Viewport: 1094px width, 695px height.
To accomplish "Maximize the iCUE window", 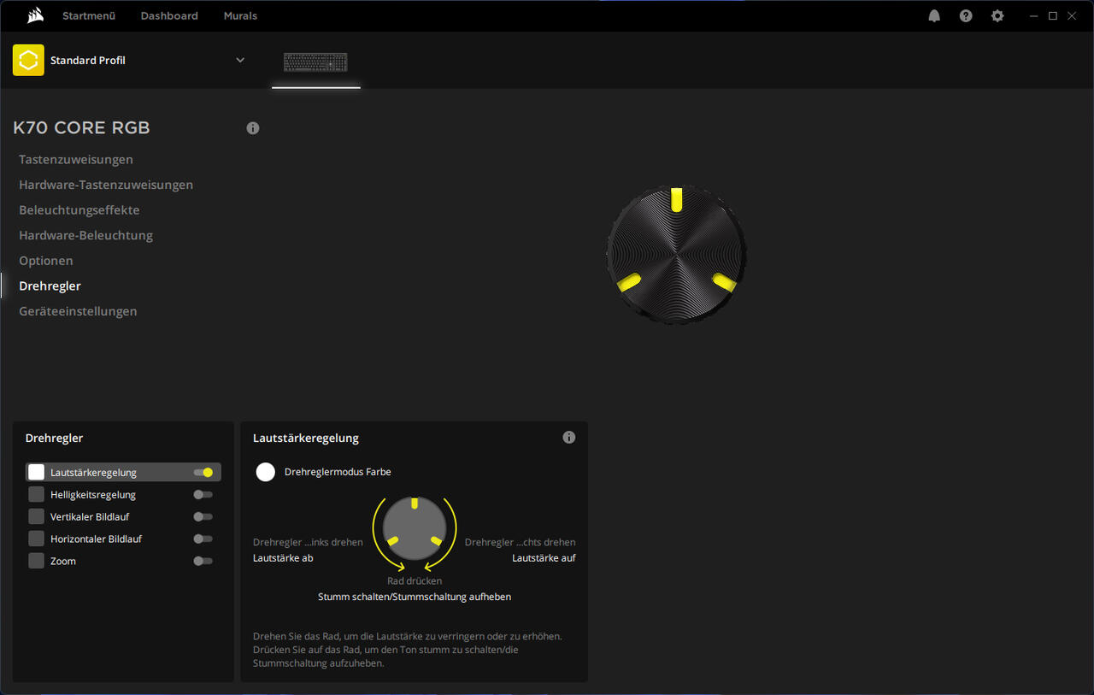I will tap(1053, 16).
